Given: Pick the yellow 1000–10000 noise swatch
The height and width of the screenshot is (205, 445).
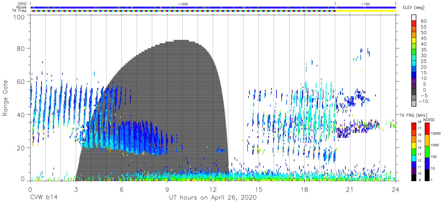Looking at the screenshot, I should coord(427,140).
